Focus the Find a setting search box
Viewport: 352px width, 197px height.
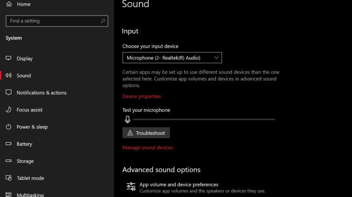pyautogui.click(x=57, y=21)
